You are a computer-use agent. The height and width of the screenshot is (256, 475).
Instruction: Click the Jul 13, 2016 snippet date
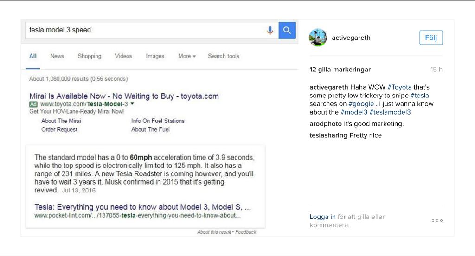tap(79, 191)
